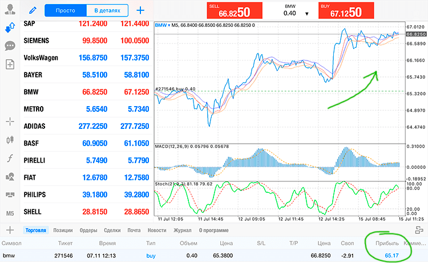Add a symbol with the blue plus
Screen dimensions: 428x263
click(140, 10)
